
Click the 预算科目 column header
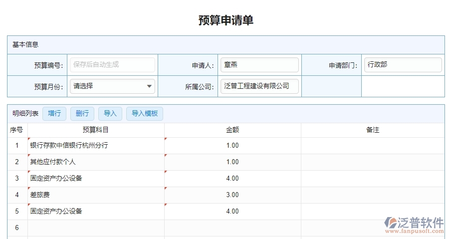coord(96,130)
